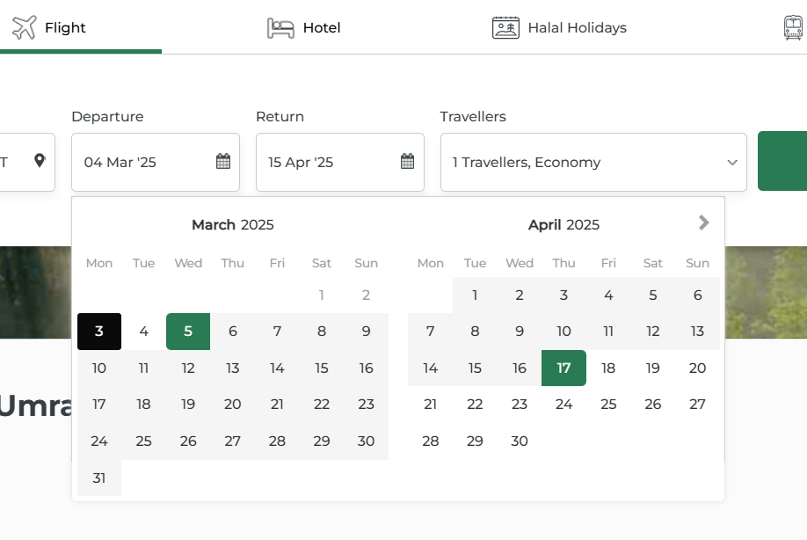Select April 30 as the date
This screenshot has width=807, height=540.
pyautogui.click(x=520, y=441)
